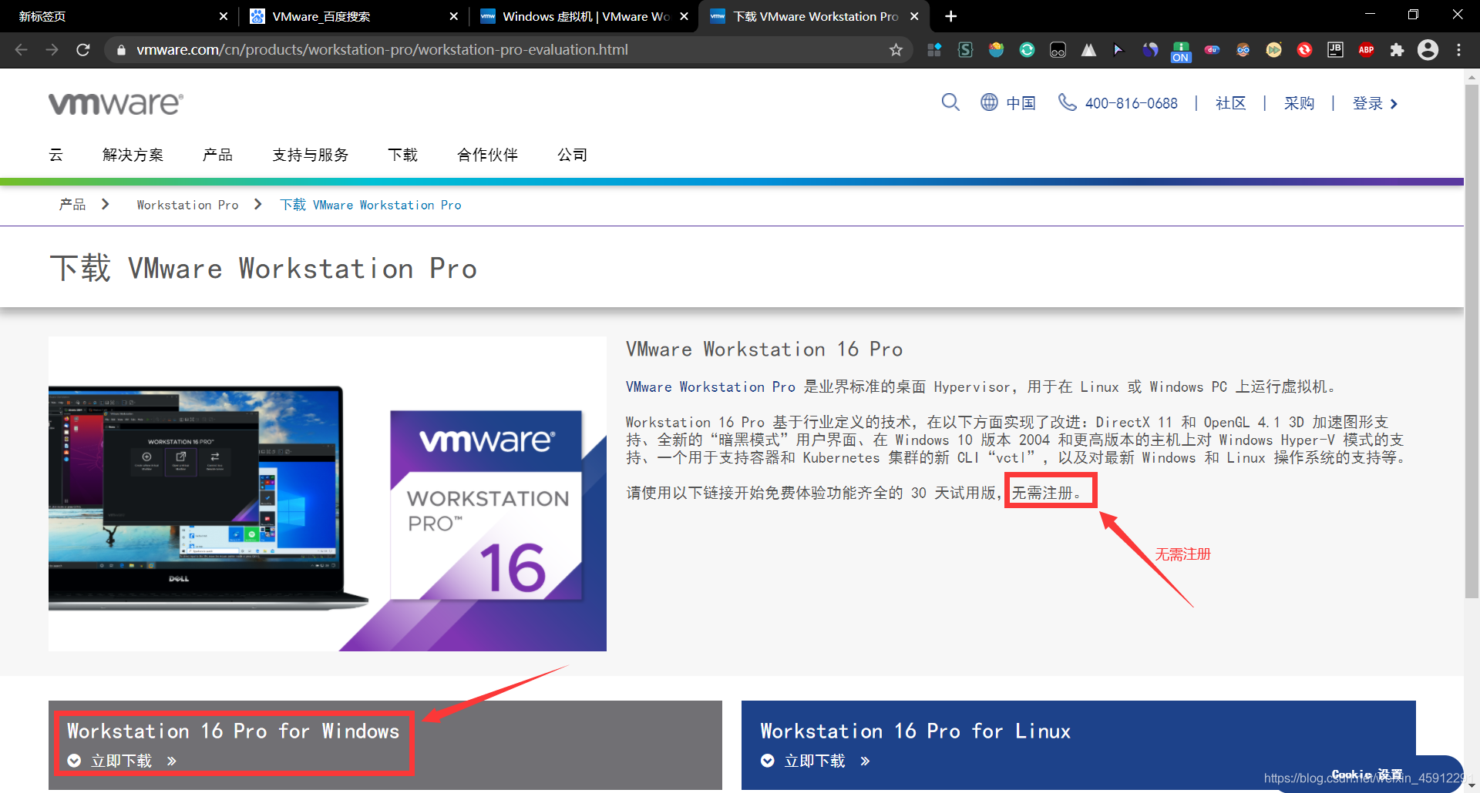
Task: Click the Workstation 16 Pro product image
Action: click(327, 494)
